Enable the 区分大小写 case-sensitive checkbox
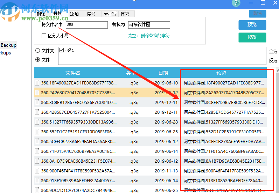 pos(44,36)
